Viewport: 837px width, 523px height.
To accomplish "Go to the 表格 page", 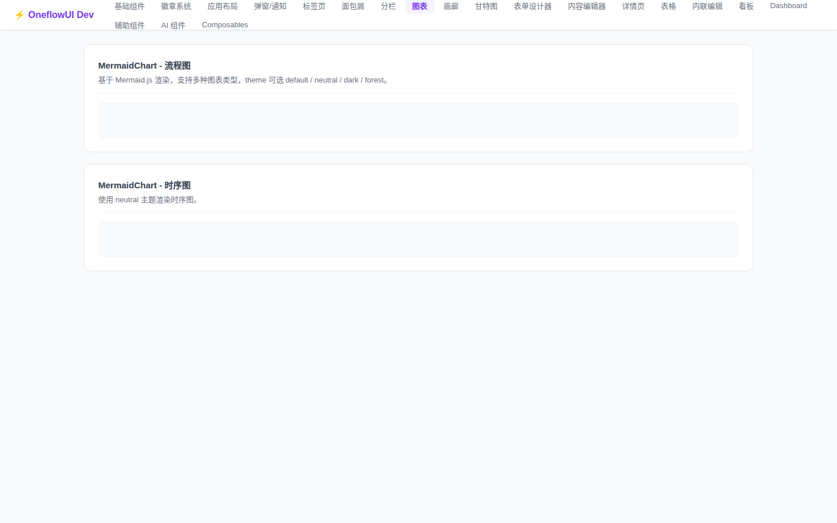I will (x=668, y=6).
